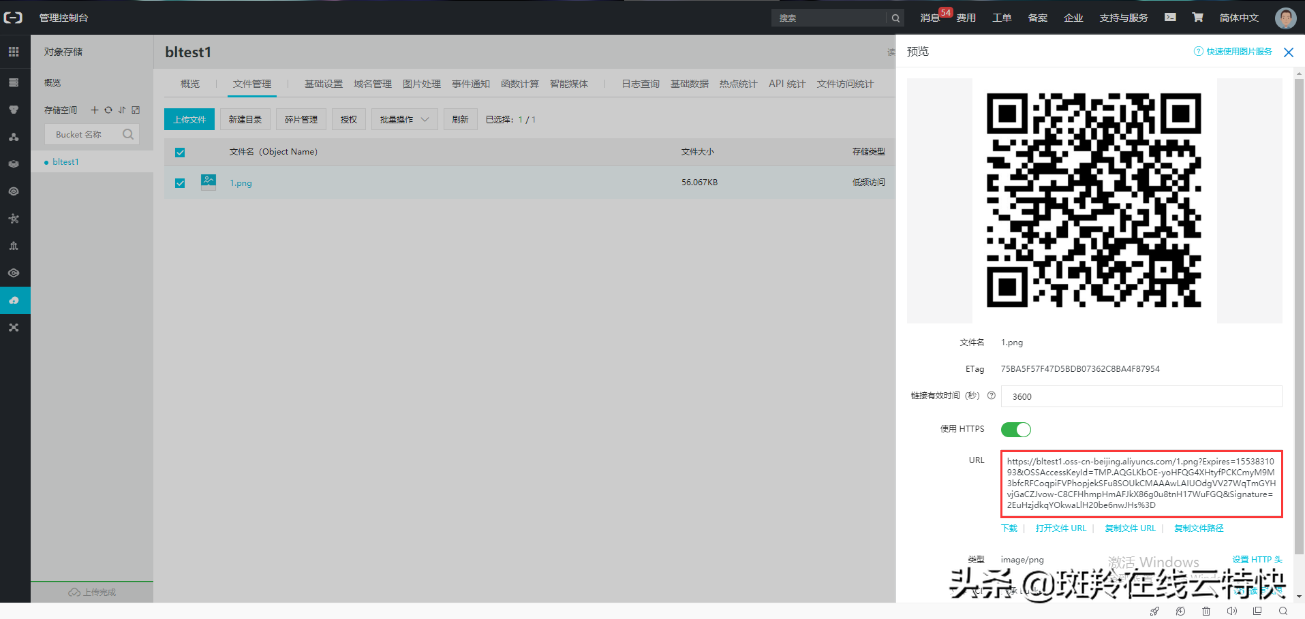Screen dimensions: 1305x619
Task: Open the 基础设置 tab
Action: click(x=324, y=84)
